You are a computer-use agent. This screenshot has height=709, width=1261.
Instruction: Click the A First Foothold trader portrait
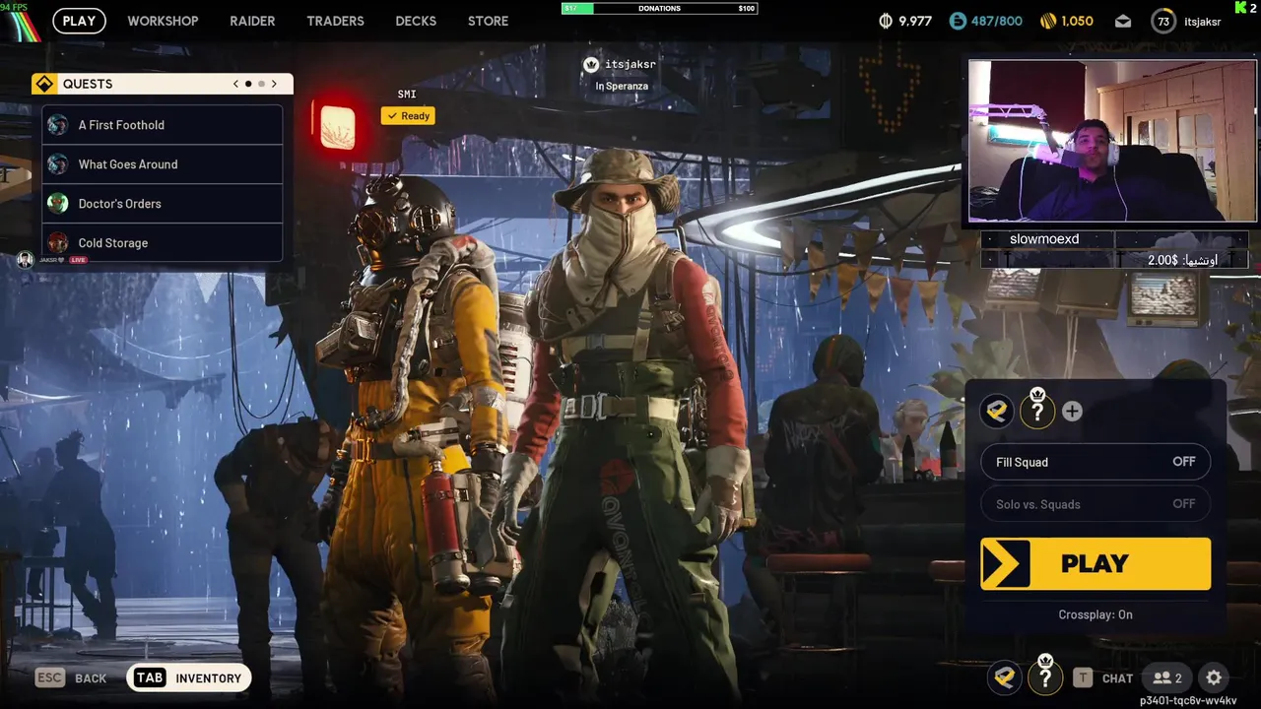click(x=58, y=125)
